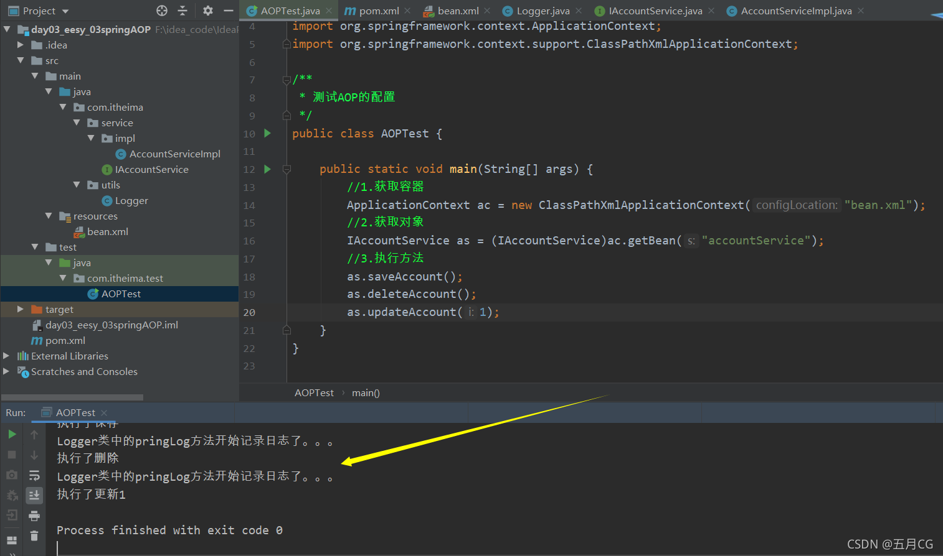Click Down the stack trace arrow
The width and height of the screenshot is (943, 556).
pos(34,455)
